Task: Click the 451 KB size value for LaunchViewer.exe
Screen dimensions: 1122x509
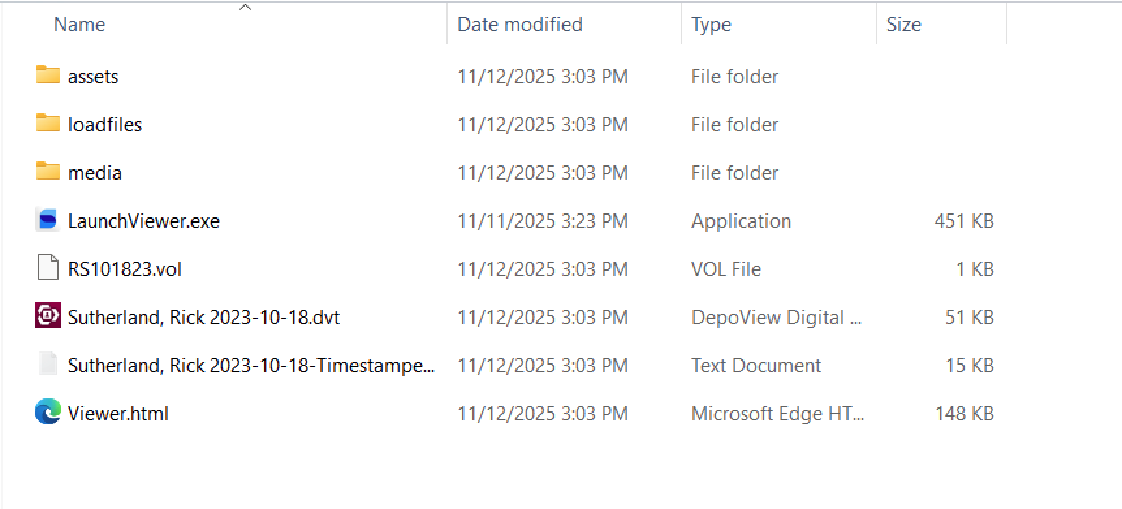Action: [x=964, y=221]
